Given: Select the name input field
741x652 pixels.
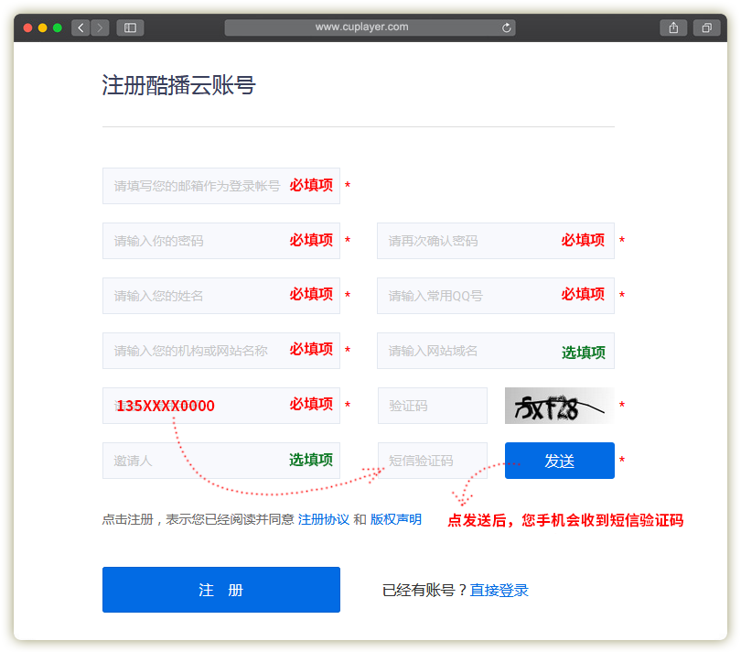Looking at the screenshot, I should tap(197, 296).
